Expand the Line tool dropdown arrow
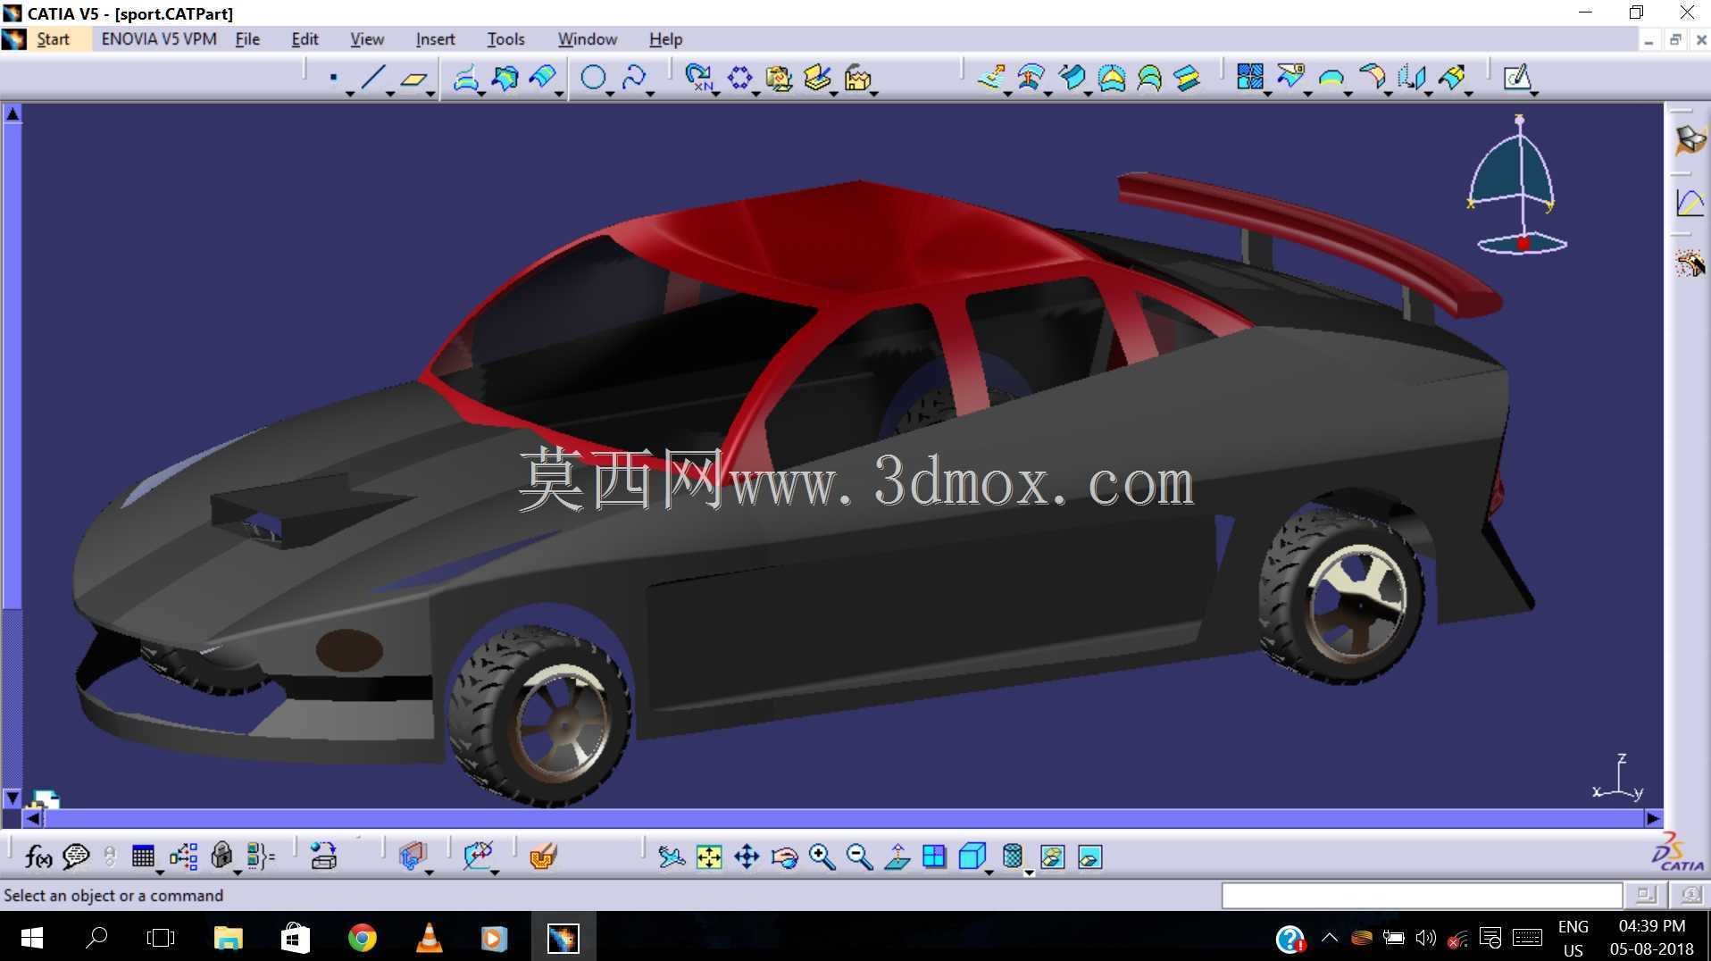 click(390, 94)
